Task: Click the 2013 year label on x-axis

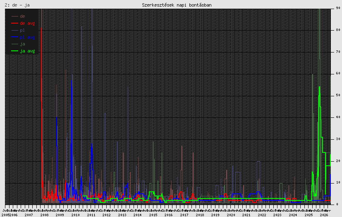Action: tap(122, 215)
